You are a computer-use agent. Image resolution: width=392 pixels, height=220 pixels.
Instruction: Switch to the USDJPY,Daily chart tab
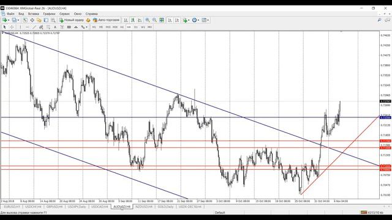point(77,207)
